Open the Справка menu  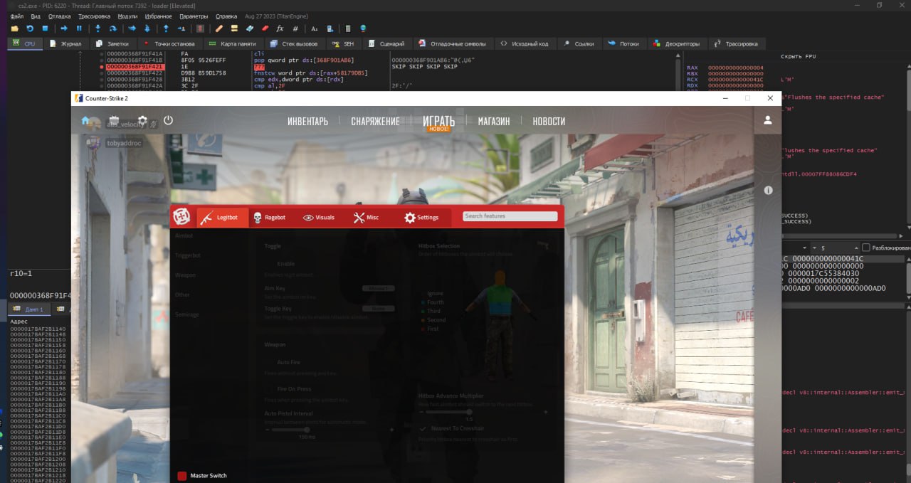point(226,16)
